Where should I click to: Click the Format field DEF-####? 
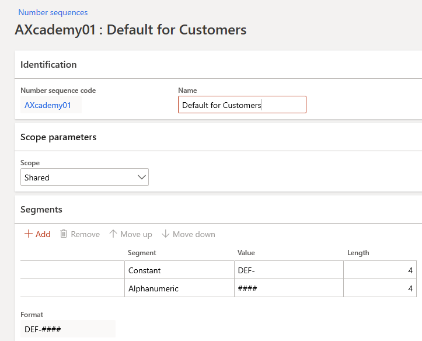pyautogui.click(x=68, y=329)
